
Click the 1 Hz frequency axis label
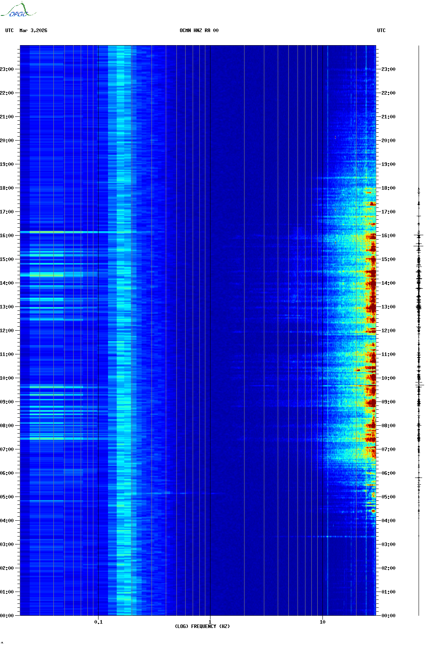coord(210,622)
